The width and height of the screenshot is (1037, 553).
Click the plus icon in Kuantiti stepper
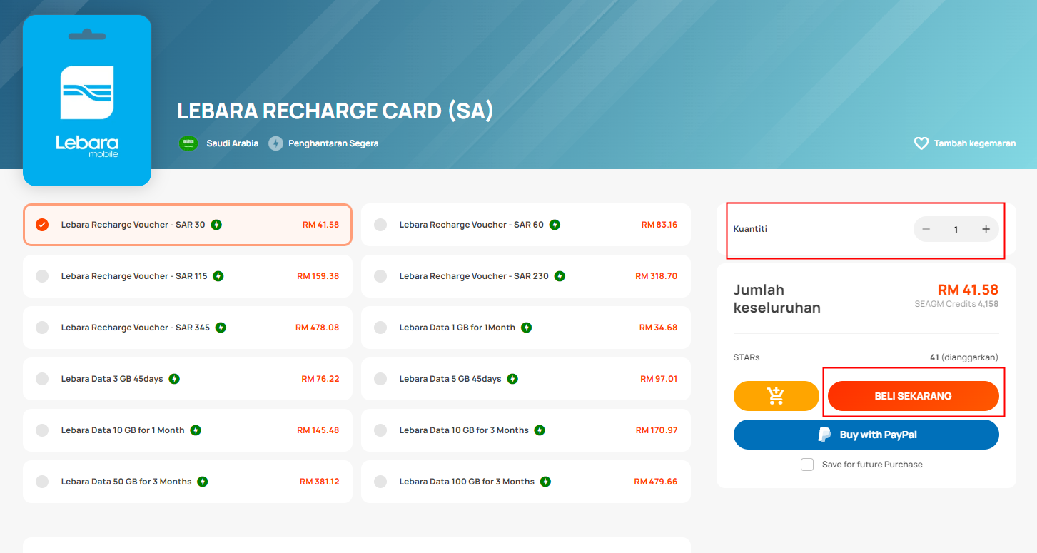tap(986, 229)
